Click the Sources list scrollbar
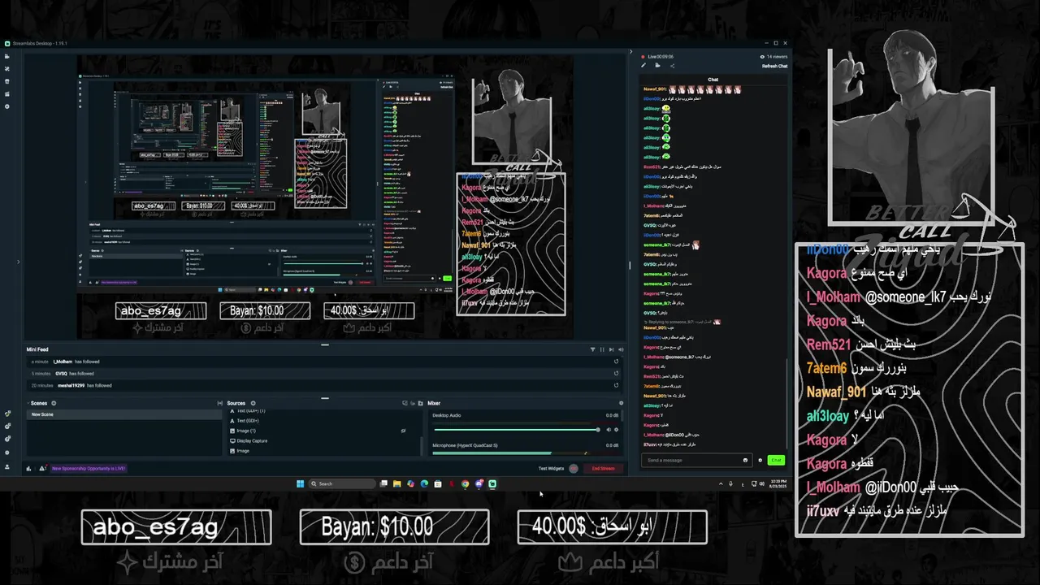Viewport: 1040px width, 585px height. 421,446
